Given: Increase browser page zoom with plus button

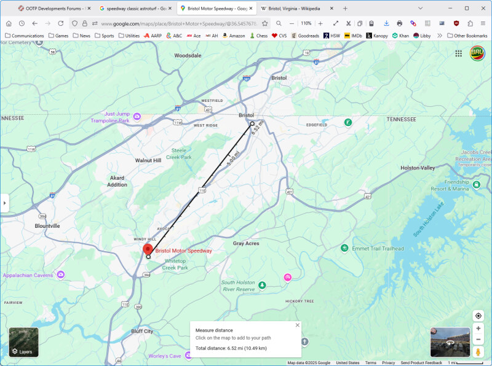Looking at the screenshot, I should (320, 23).
